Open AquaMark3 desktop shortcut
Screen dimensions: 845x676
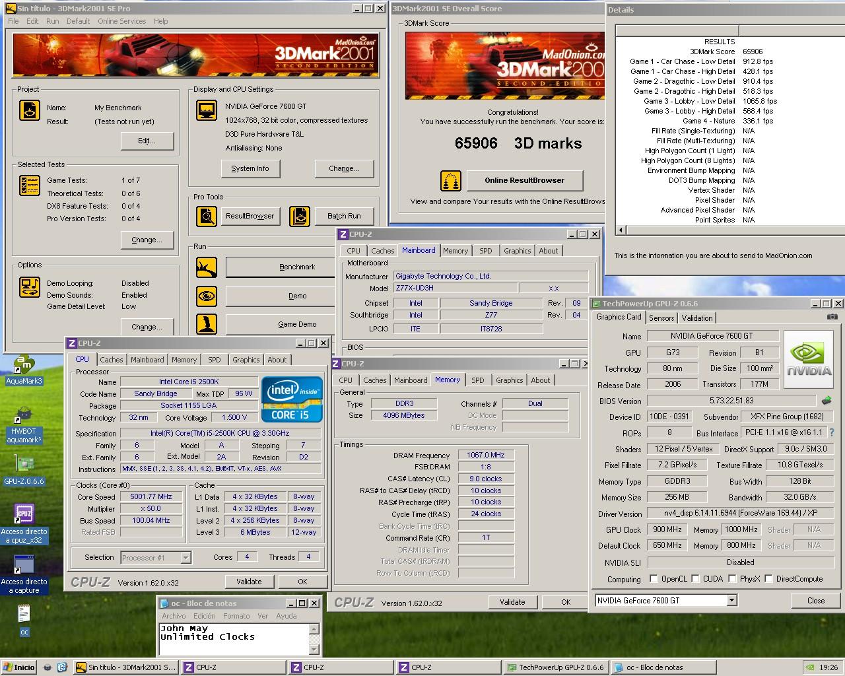pos(24,370)
